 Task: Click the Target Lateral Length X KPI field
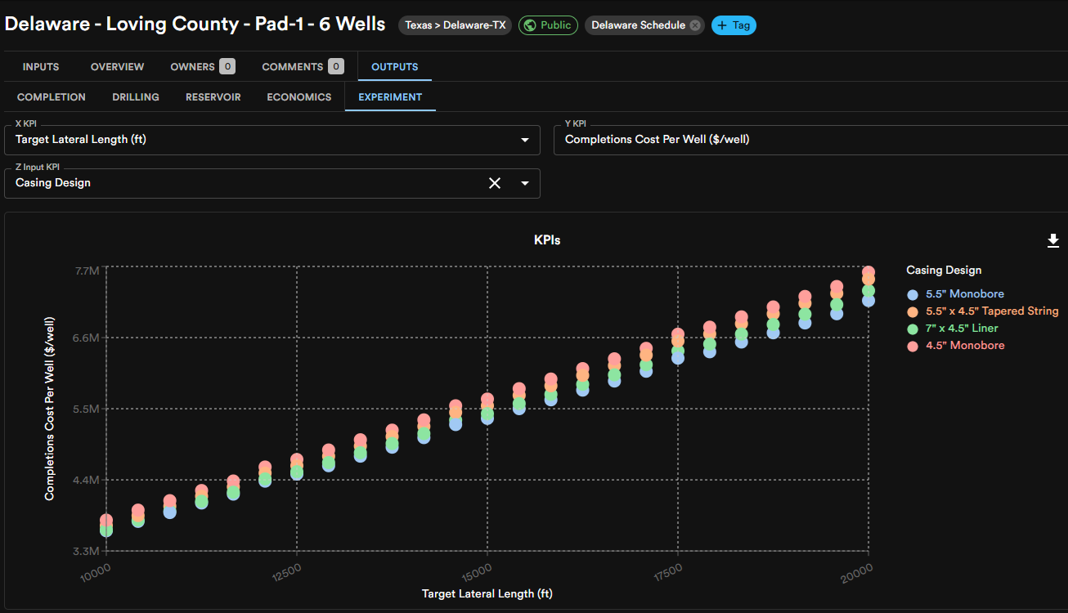[x=272, y=140]
